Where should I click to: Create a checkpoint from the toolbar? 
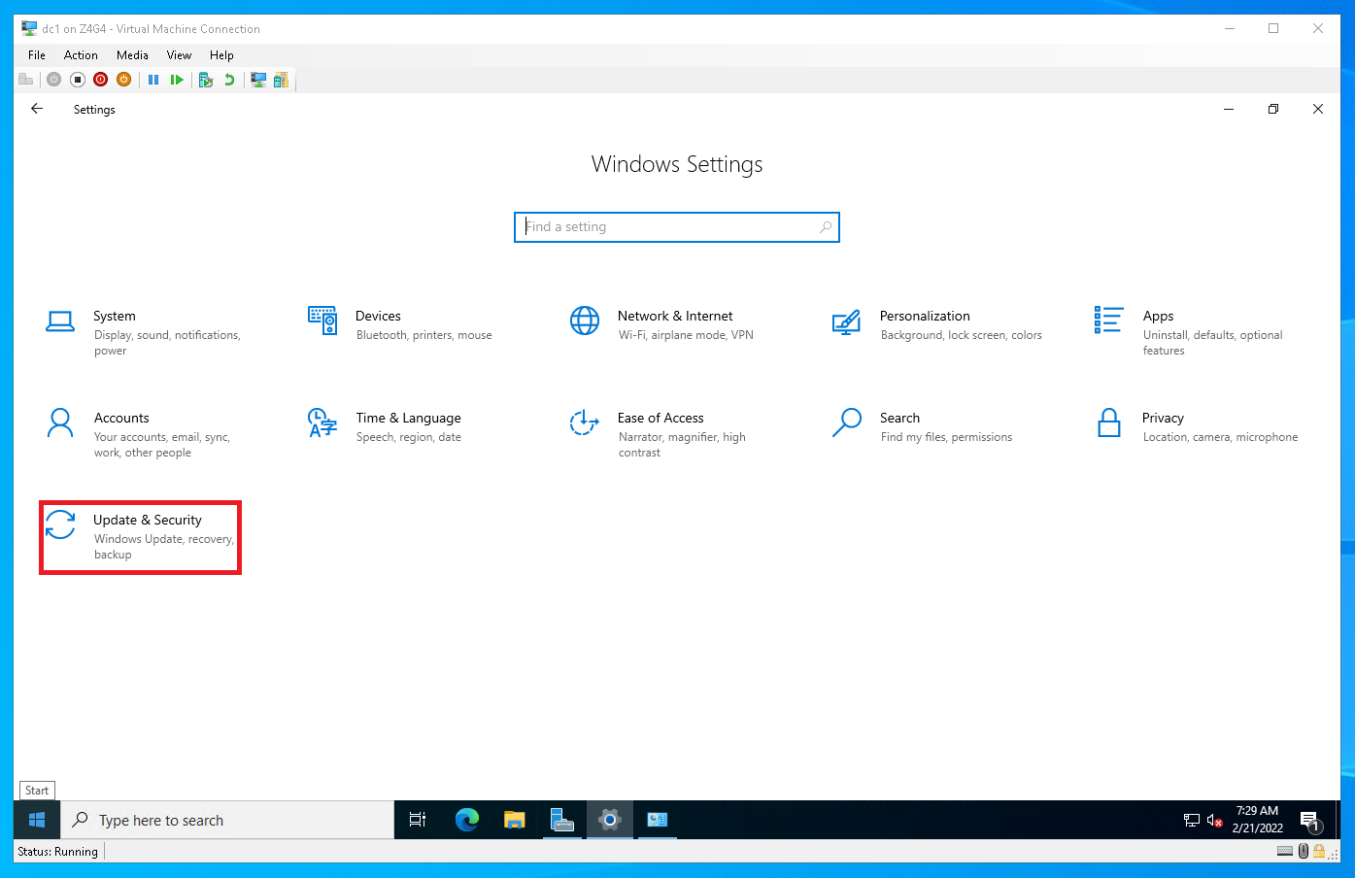206,80
